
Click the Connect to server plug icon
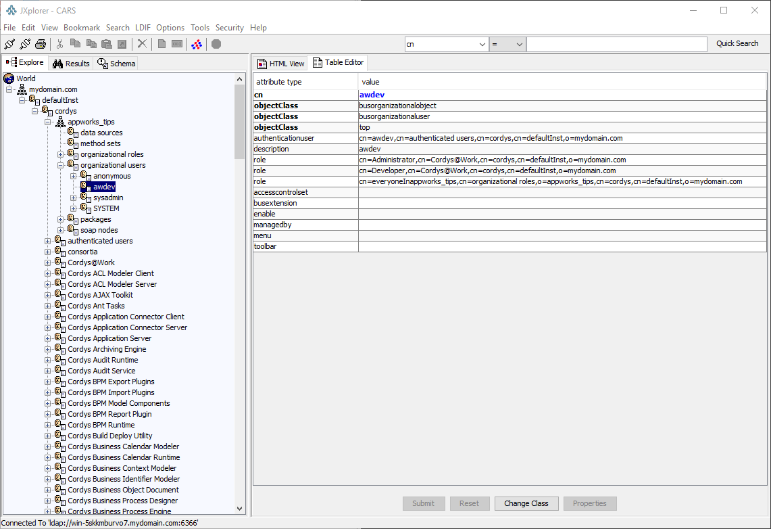pyautogui.click(x=9, y=44)
